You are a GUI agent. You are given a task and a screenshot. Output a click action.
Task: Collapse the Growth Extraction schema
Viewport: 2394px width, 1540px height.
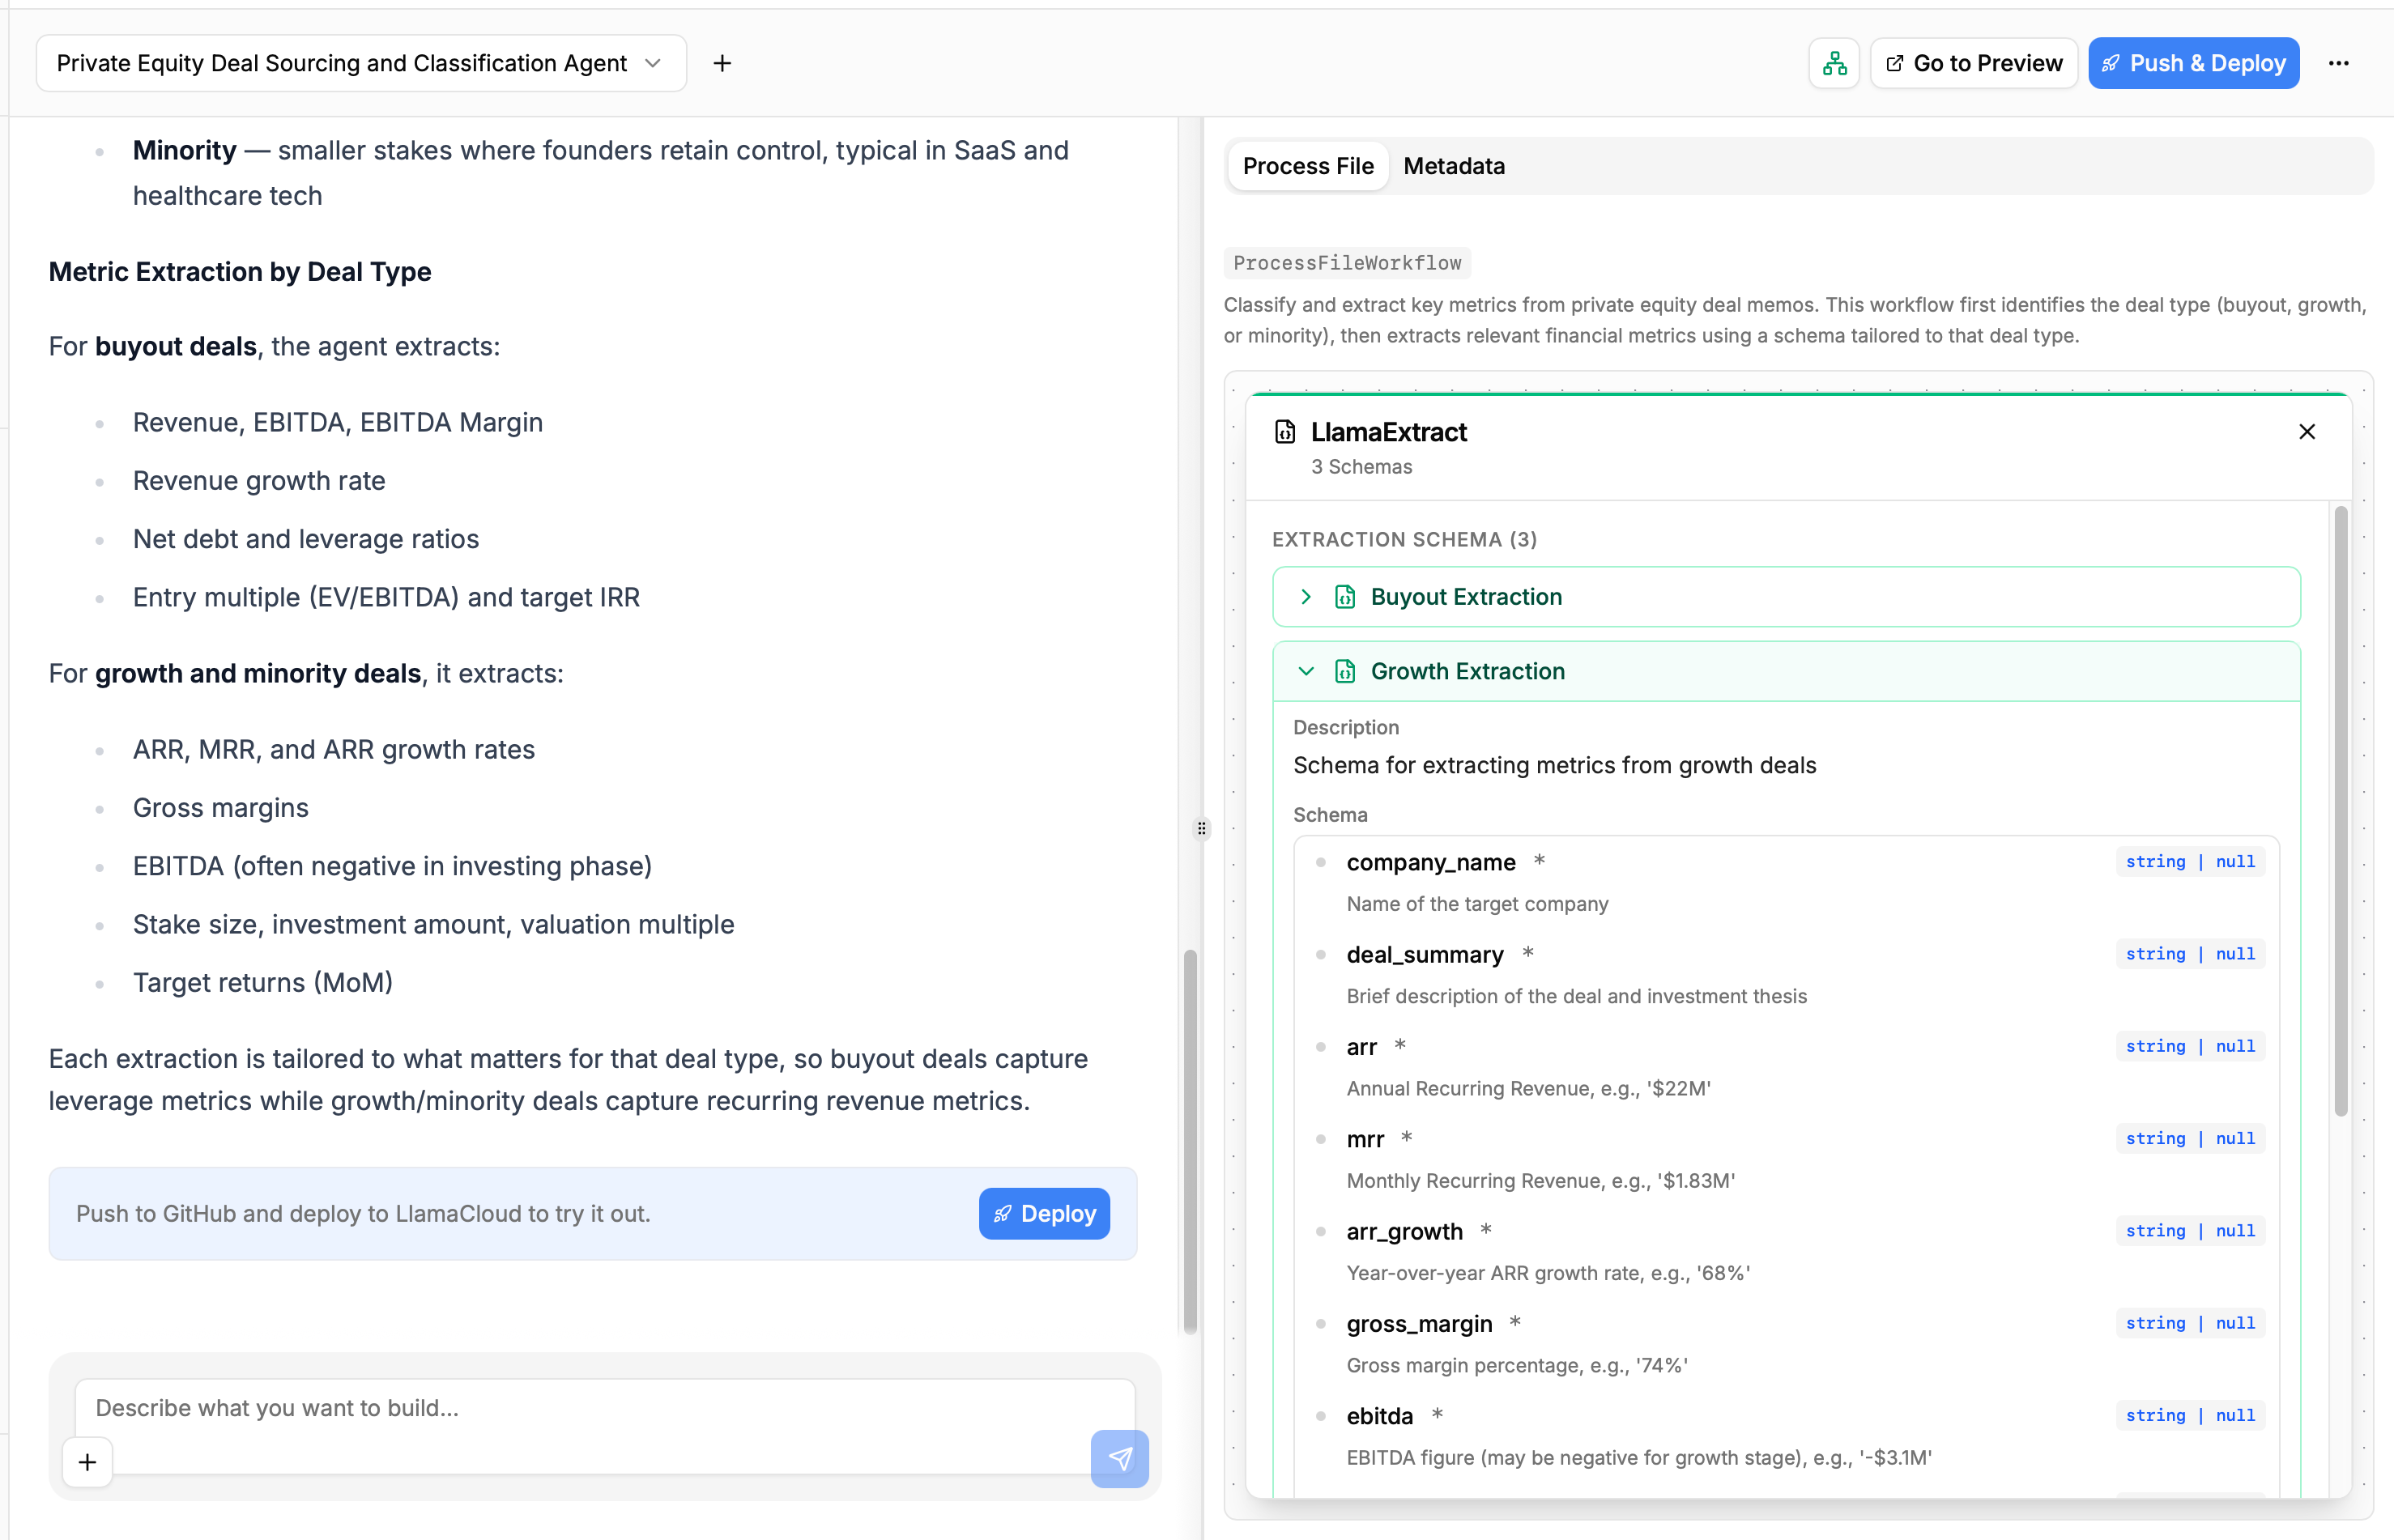1306,672
